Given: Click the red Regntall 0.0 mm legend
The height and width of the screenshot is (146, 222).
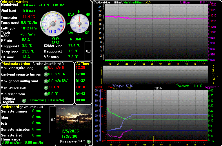Looking at the screenshot, I should point(102,87).
